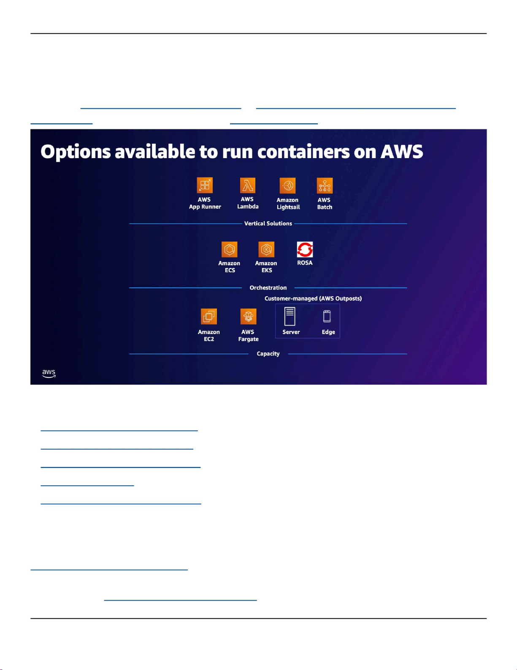
Task: Click the aws logo on the slide
Action: point(49,373)
